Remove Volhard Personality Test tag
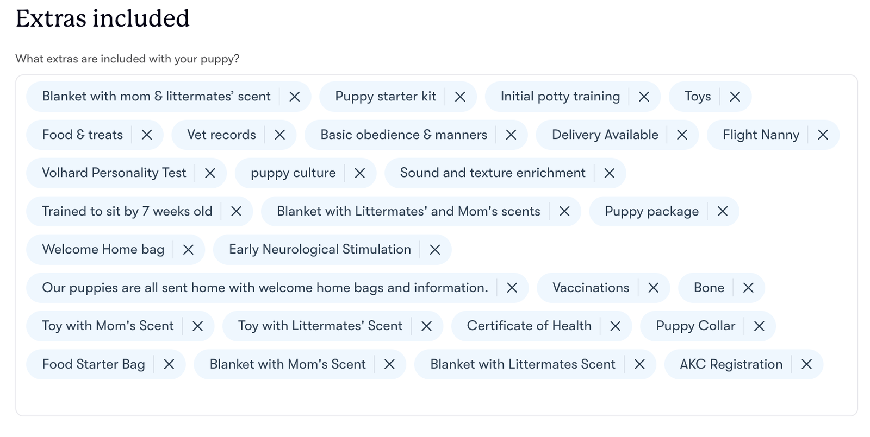The width and height of the screenshot is (870, 437). pyautogui.click(x=210, y=173)
